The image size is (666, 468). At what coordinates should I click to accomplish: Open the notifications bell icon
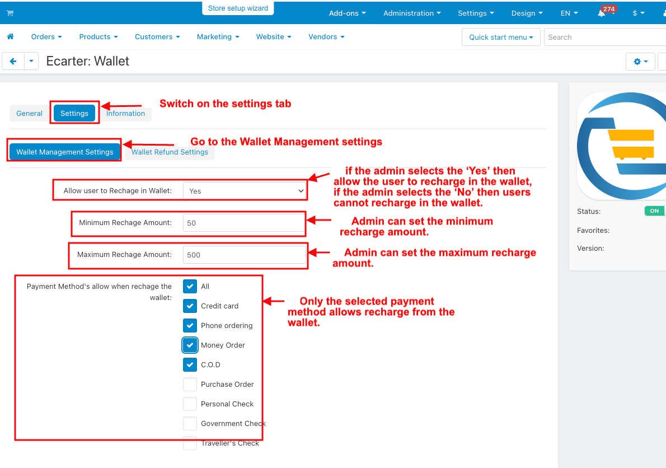[x=602, y=13]
